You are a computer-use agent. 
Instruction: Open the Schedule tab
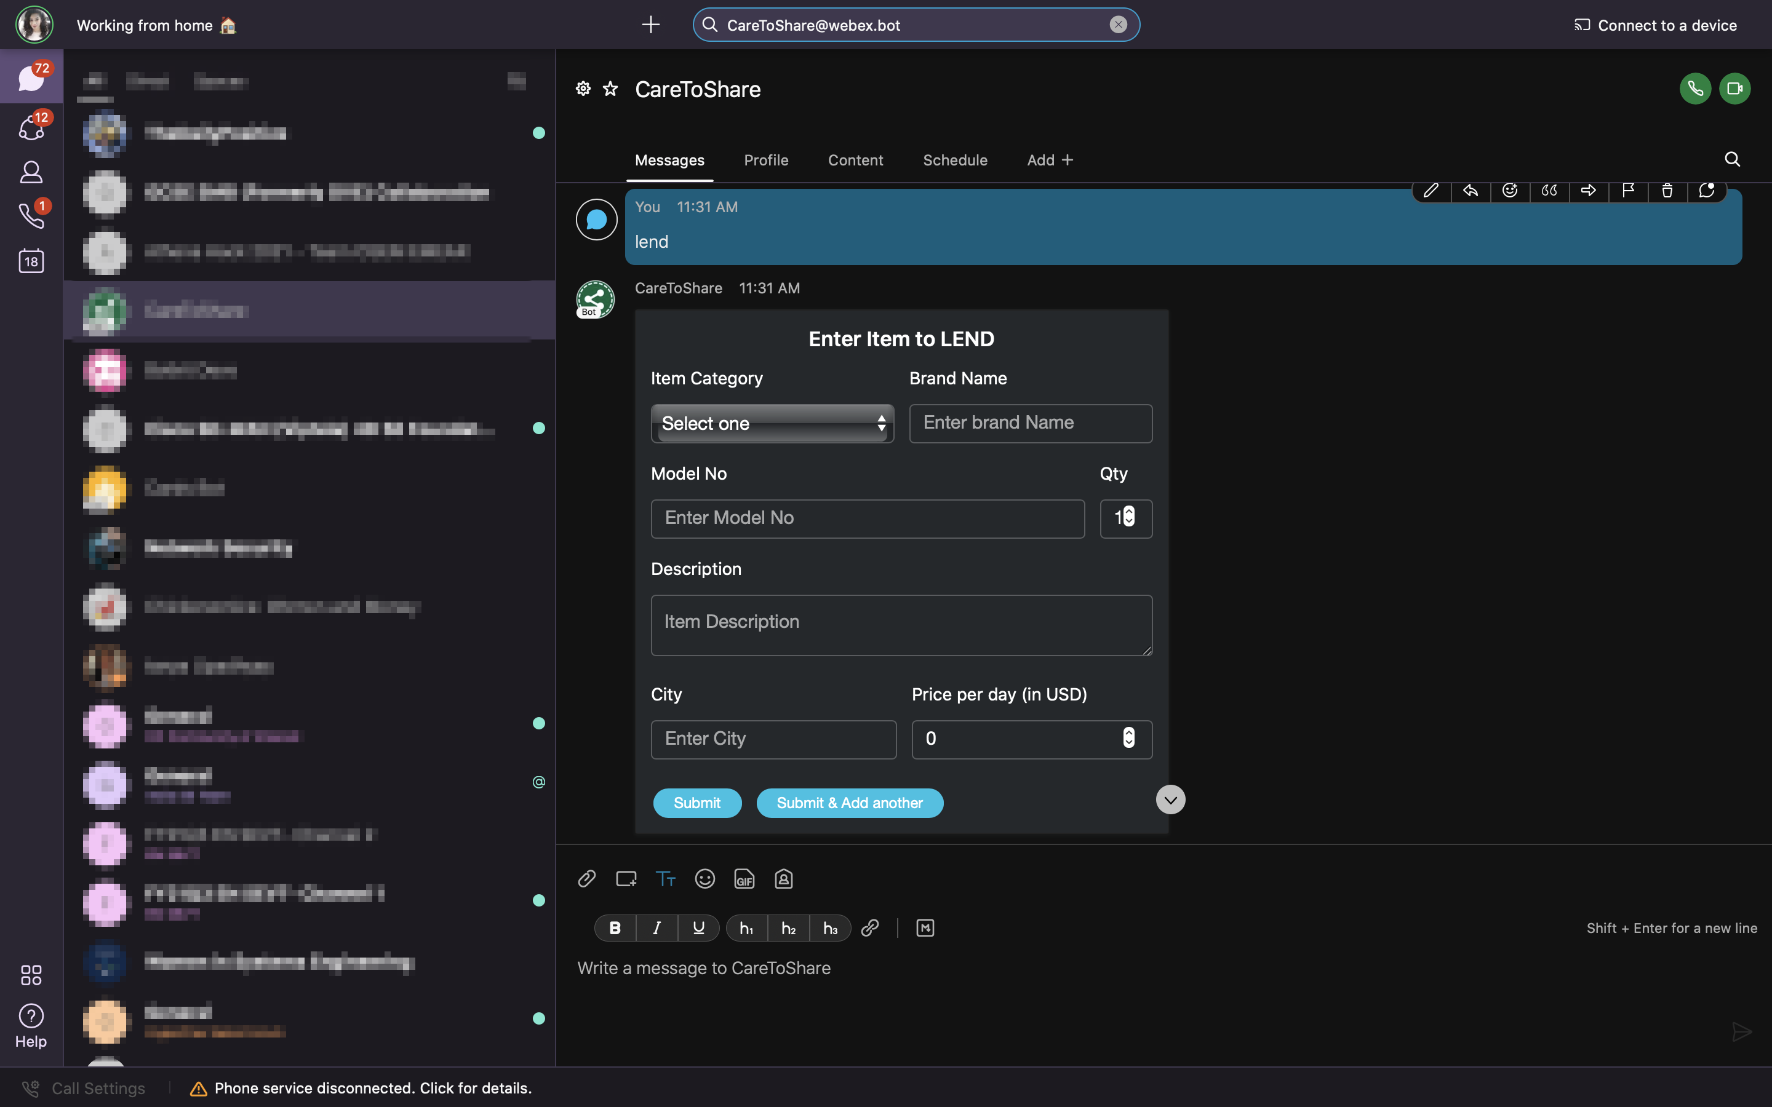tap(954, 160)
